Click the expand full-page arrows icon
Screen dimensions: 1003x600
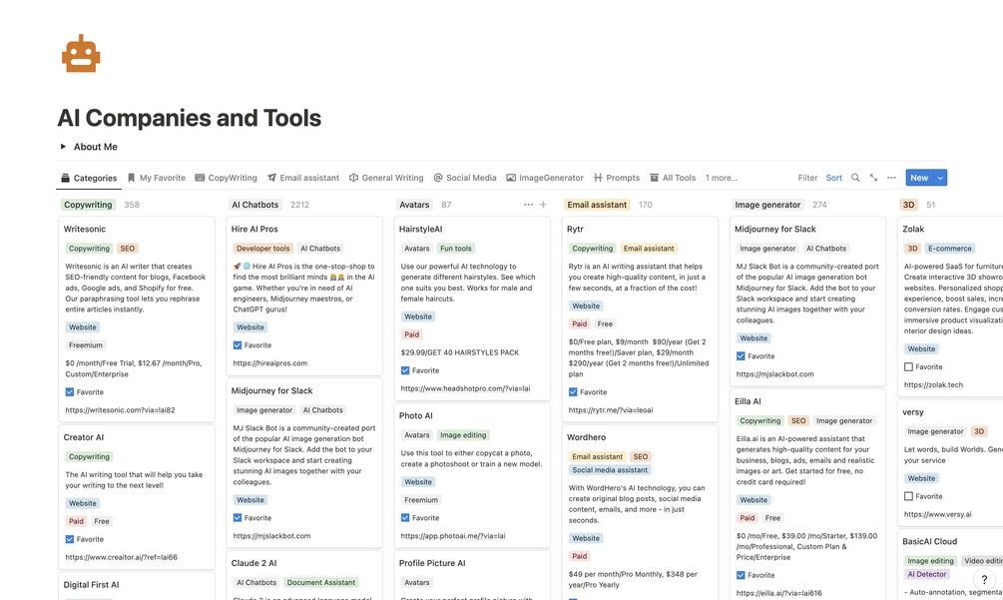(x=873, y=178)
